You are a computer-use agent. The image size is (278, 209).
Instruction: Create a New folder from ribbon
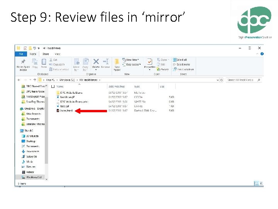pyautogui.click(x=117, y=65)
